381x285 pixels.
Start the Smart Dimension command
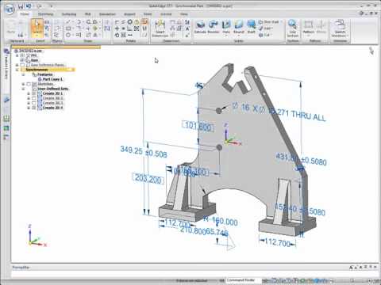point(160,28)
